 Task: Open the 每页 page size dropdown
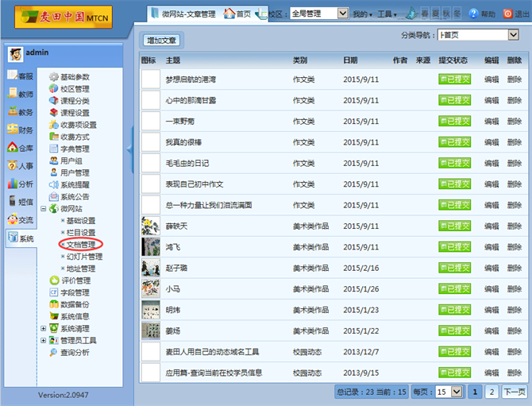[449, 392]
